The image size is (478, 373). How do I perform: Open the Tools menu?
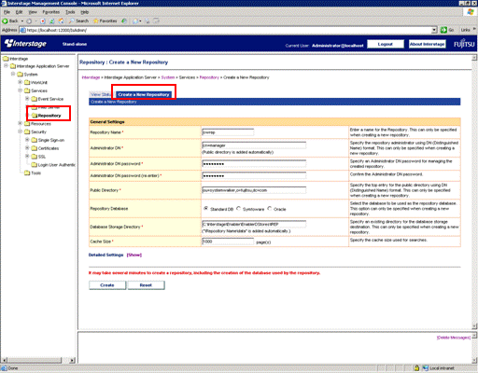pos(70,12)
